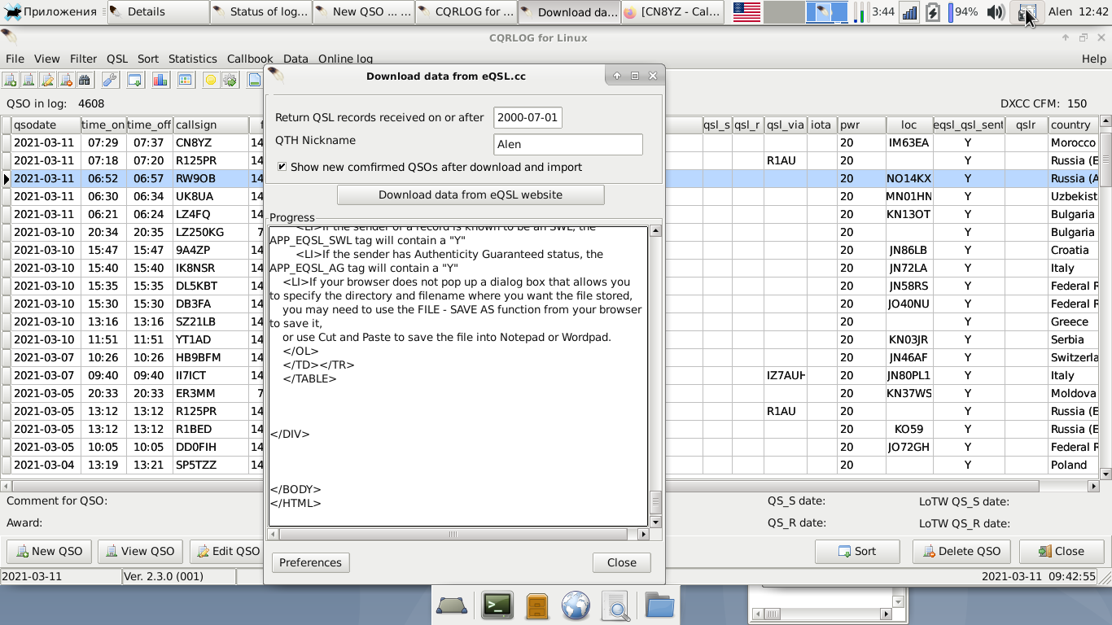Toggle 'Show new confirmed QSOs after download' checkbox

pos(282,167)
